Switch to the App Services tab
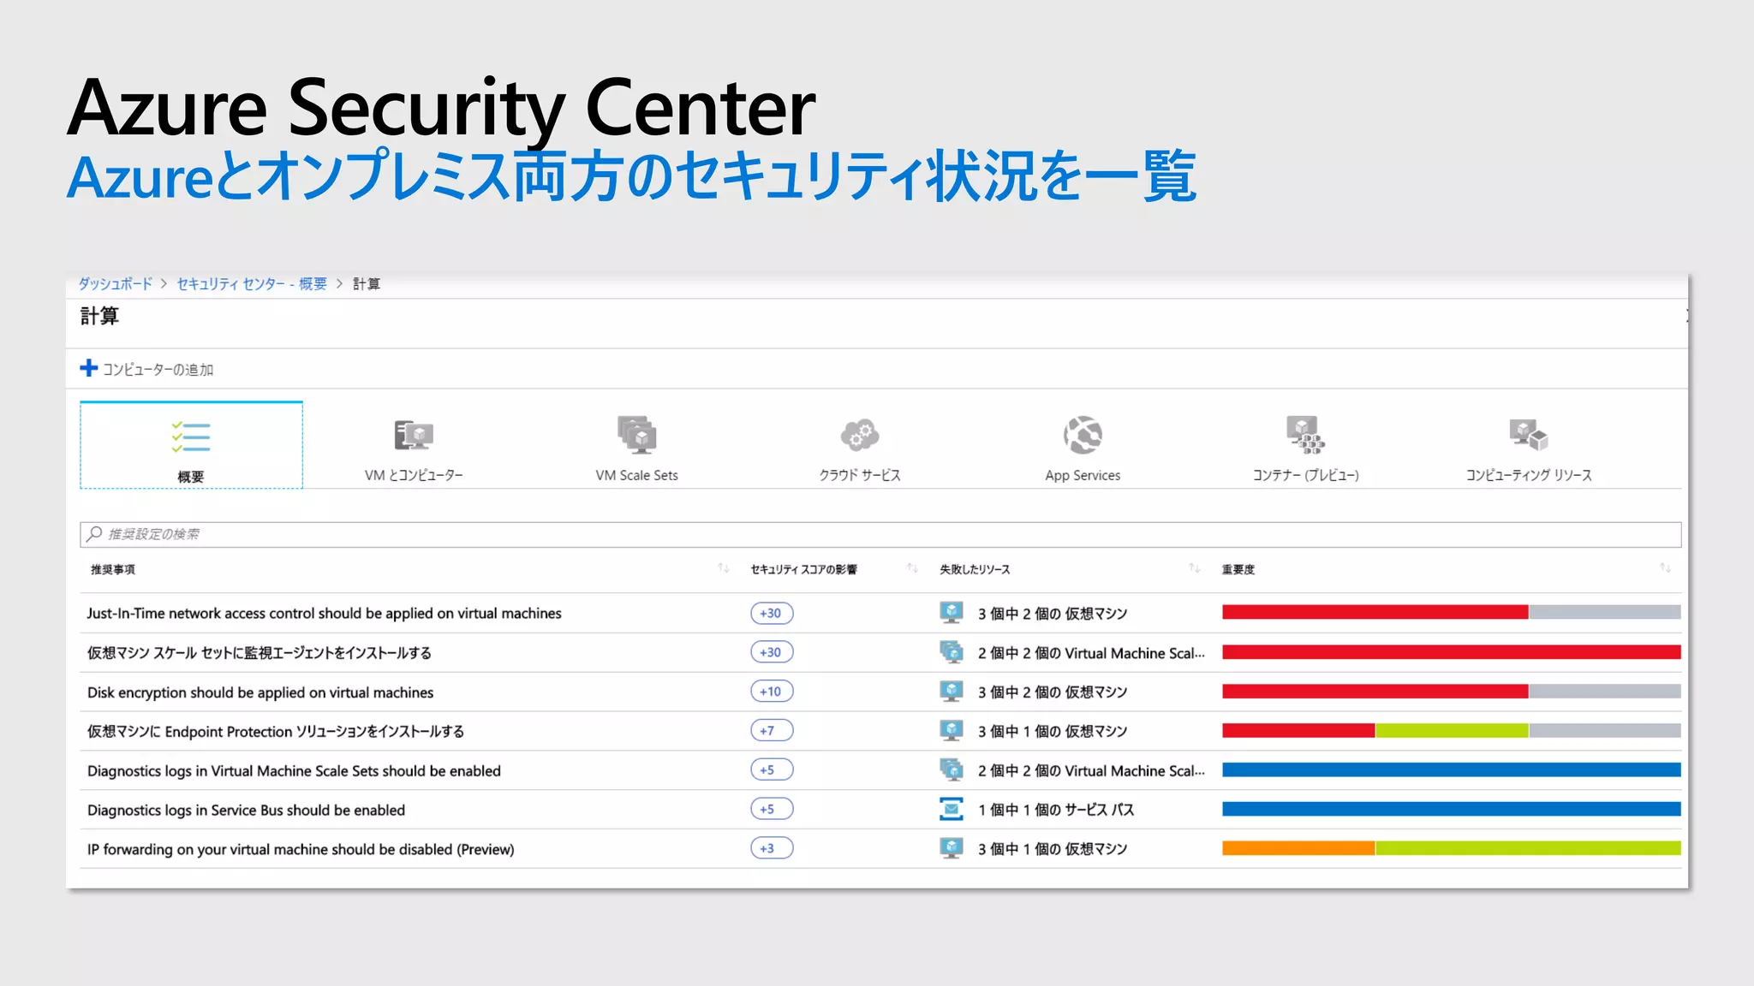Viewport: 1754px width, 986px height. click(1083, 445)
